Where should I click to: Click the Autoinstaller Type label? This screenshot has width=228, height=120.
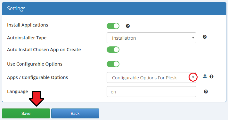(x=27, y=38)
